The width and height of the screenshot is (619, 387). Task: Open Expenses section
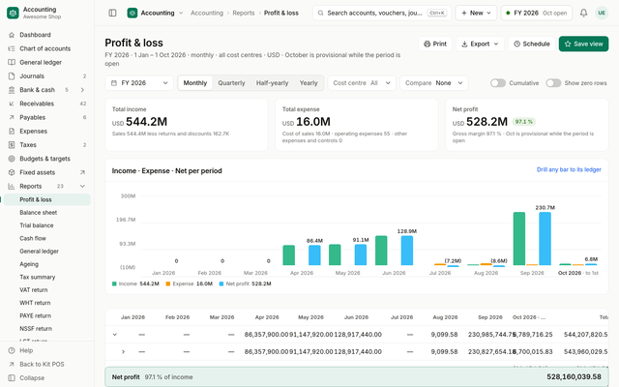[47, 132]
